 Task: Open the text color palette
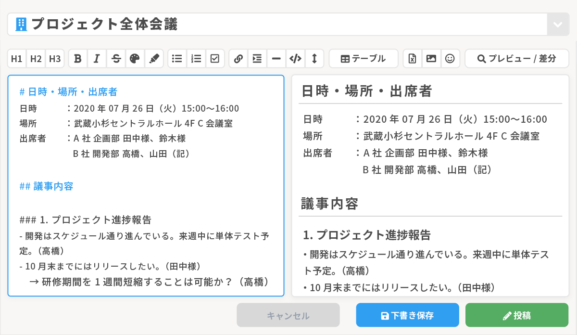(135, 59)
